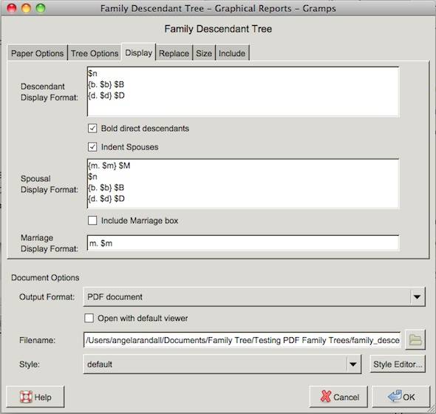This screenshot has width=436, height=414.
Task: Close the window with the red button
Action: point(12,8)
